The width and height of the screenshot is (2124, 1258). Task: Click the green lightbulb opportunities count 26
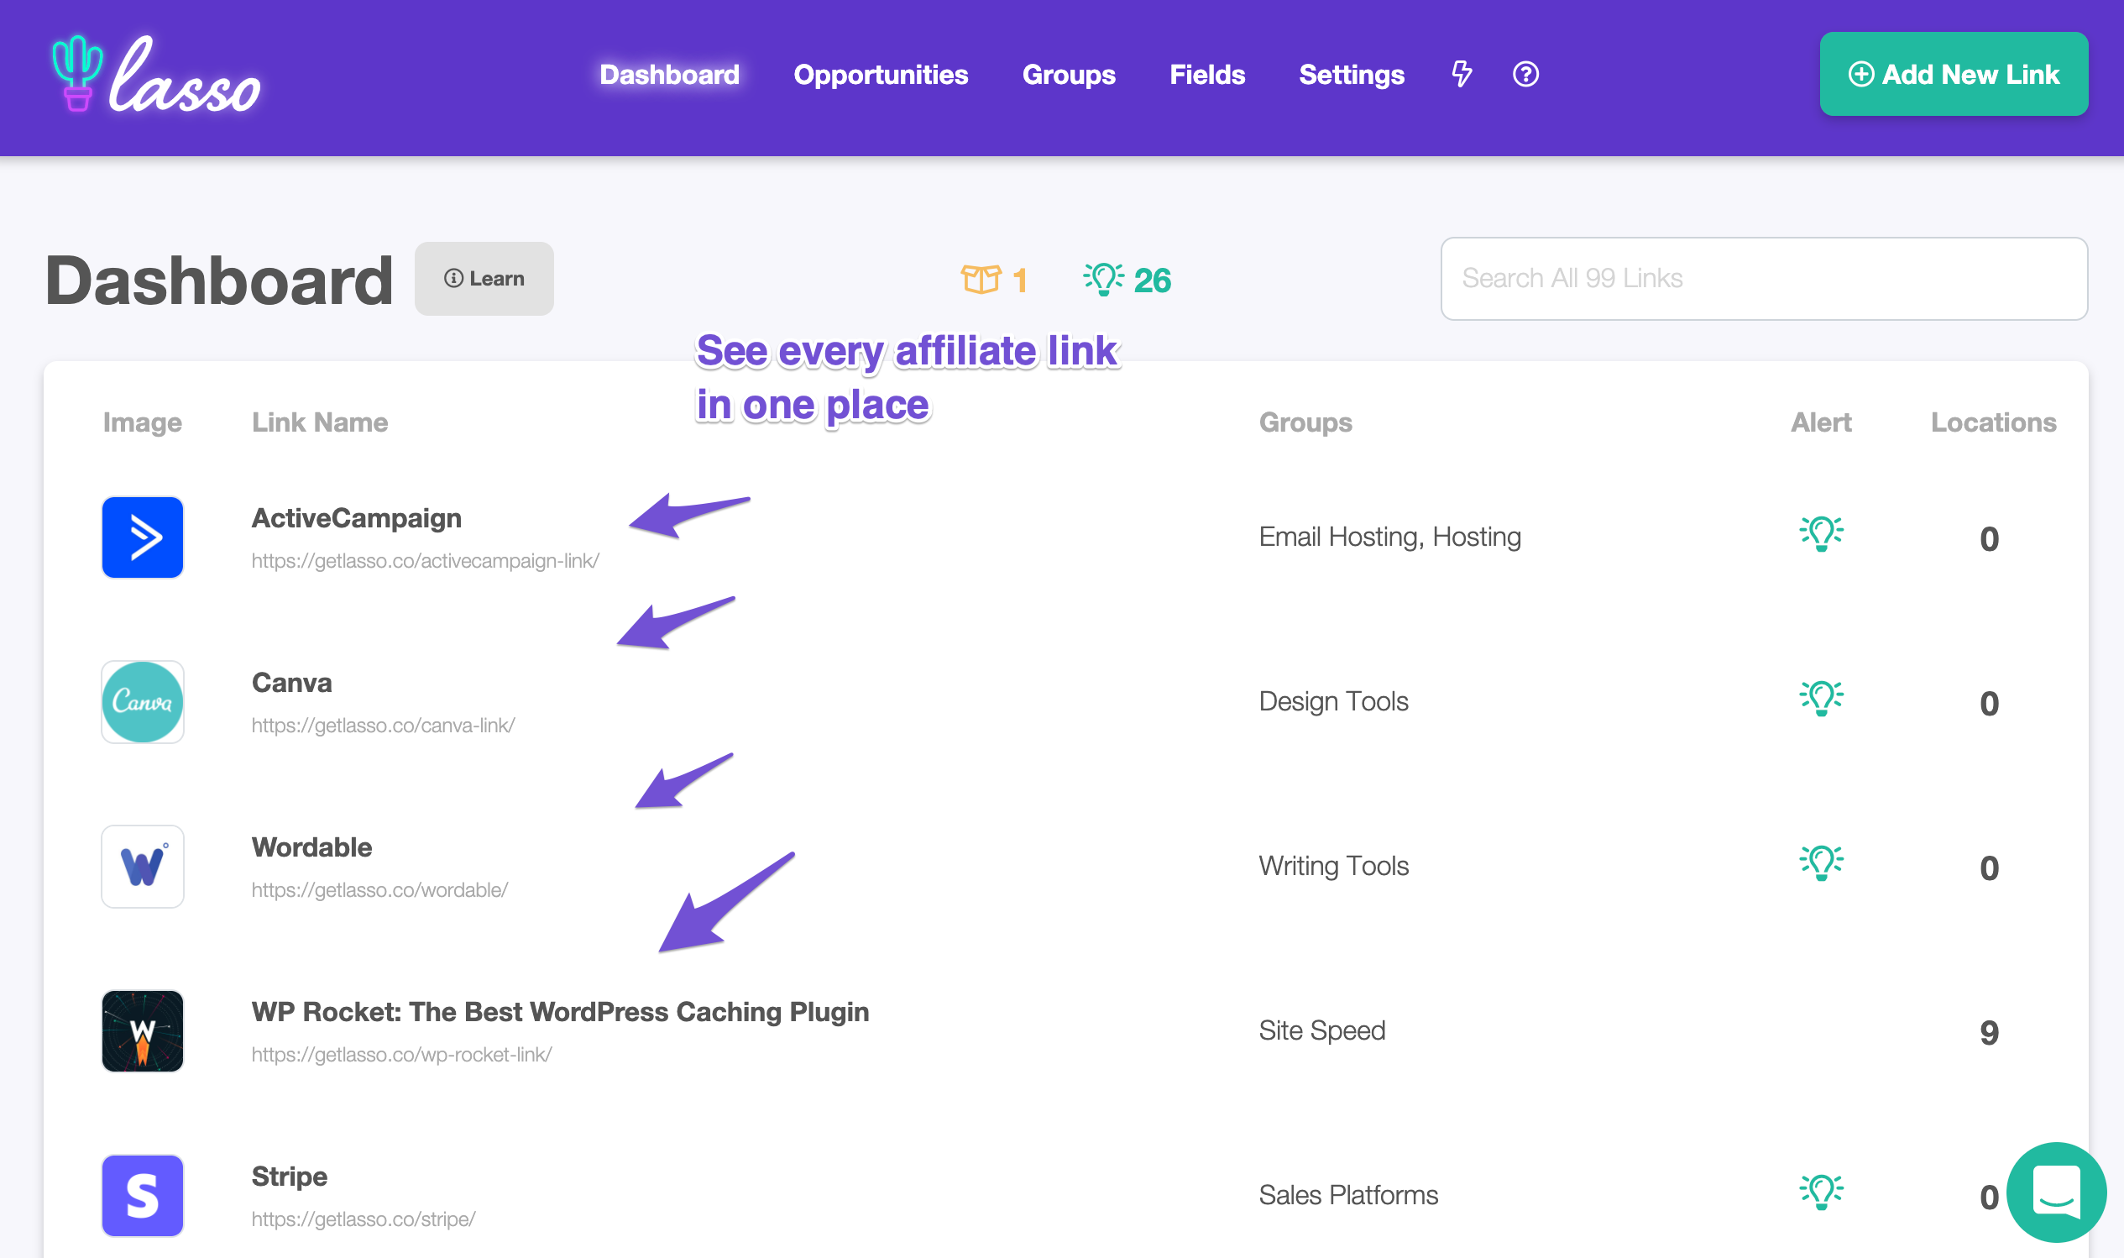[1127, 280]
